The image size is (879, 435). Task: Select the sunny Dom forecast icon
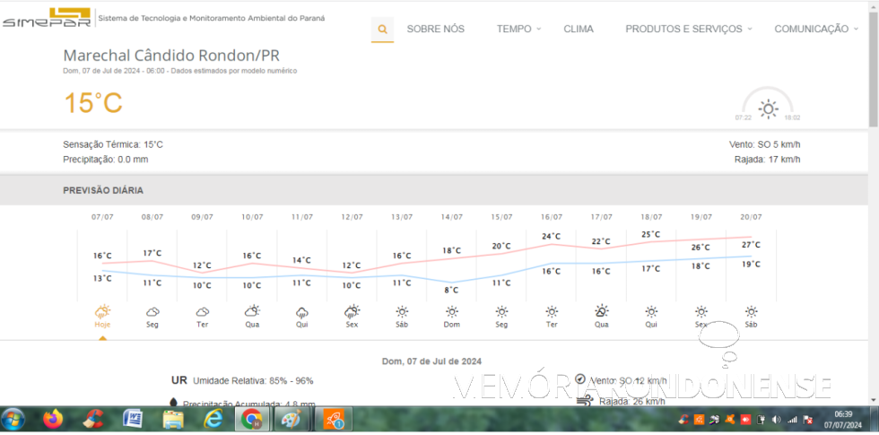(x=452, y=312)
